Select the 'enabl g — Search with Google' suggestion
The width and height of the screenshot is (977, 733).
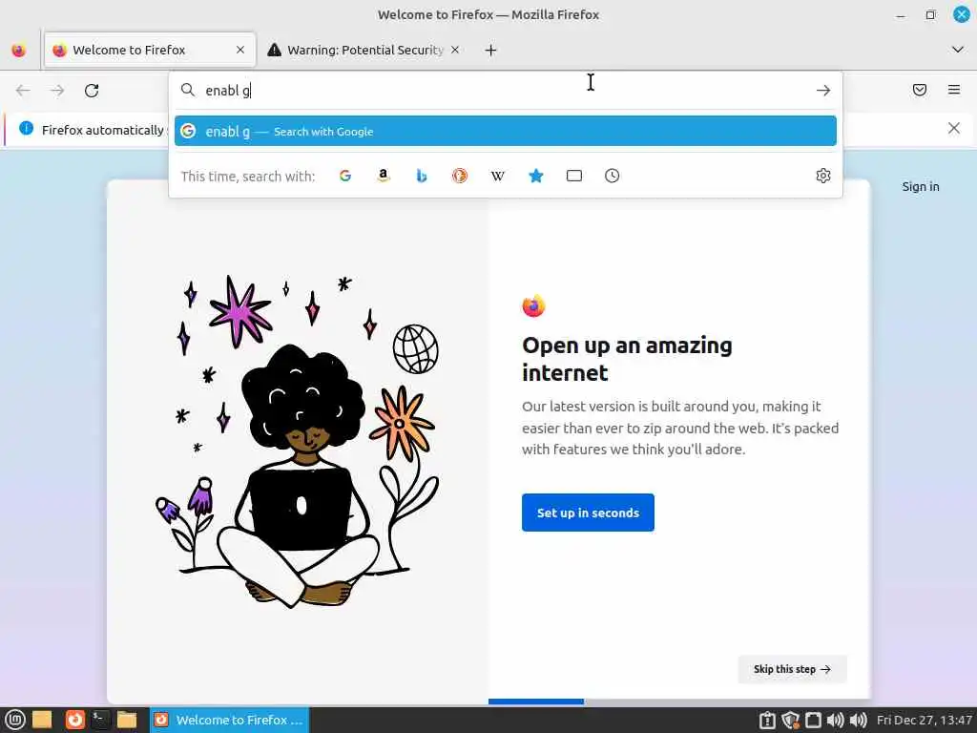point(506,131)
